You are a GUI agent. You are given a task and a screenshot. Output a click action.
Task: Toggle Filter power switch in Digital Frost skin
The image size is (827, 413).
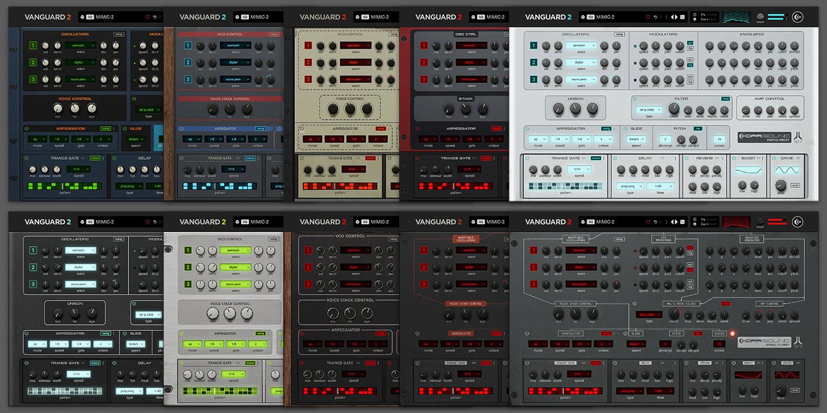point(635,99)
